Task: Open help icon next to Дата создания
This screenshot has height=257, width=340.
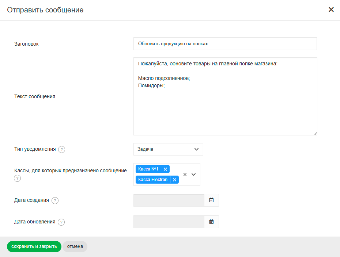Action: (x=55, y=200)
